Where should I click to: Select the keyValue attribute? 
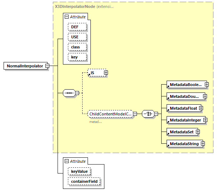(79, 172)
